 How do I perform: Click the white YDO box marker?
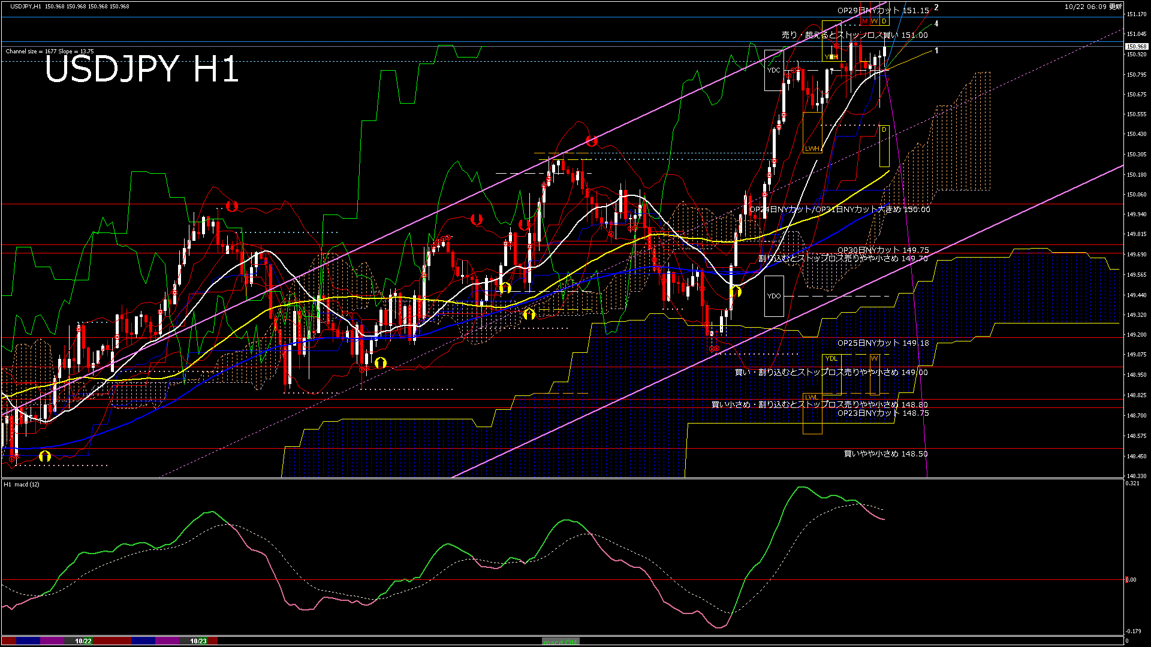tap(774, 296)
